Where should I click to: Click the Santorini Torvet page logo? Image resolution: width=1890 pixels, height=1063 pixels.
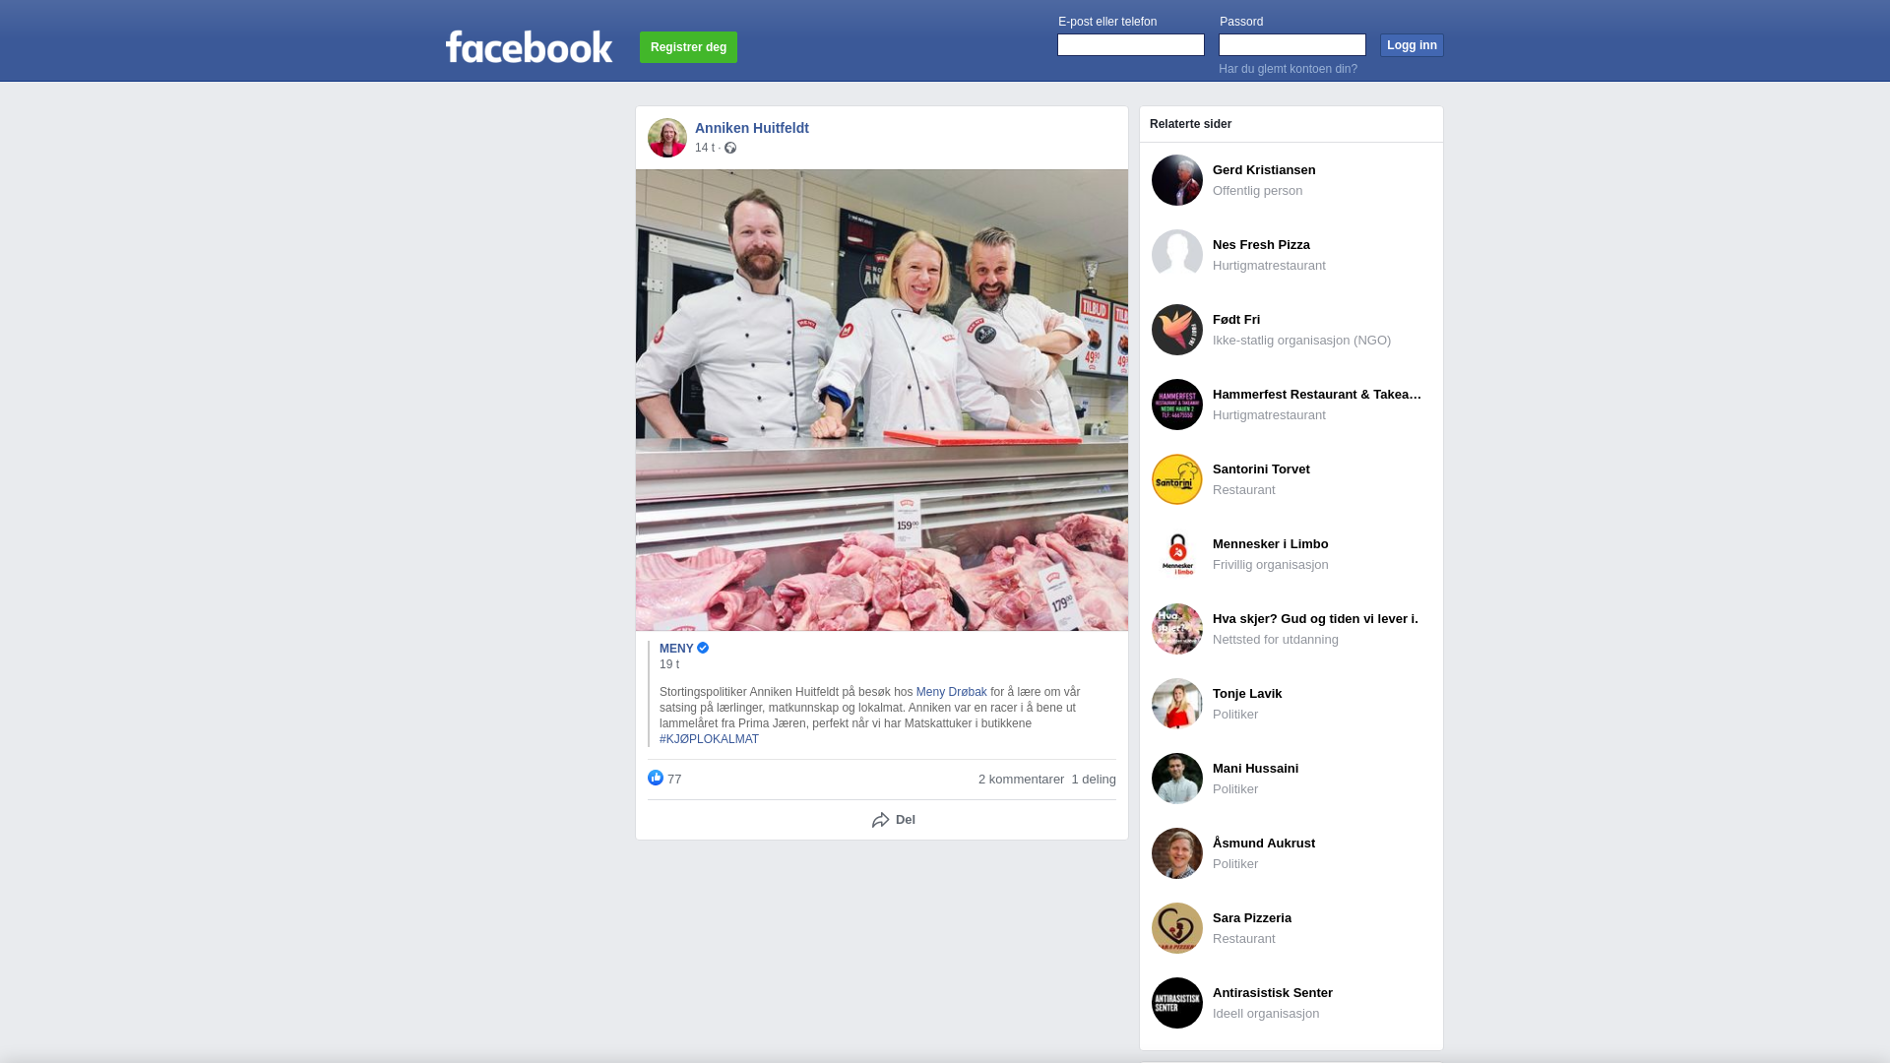(1177, 479)
